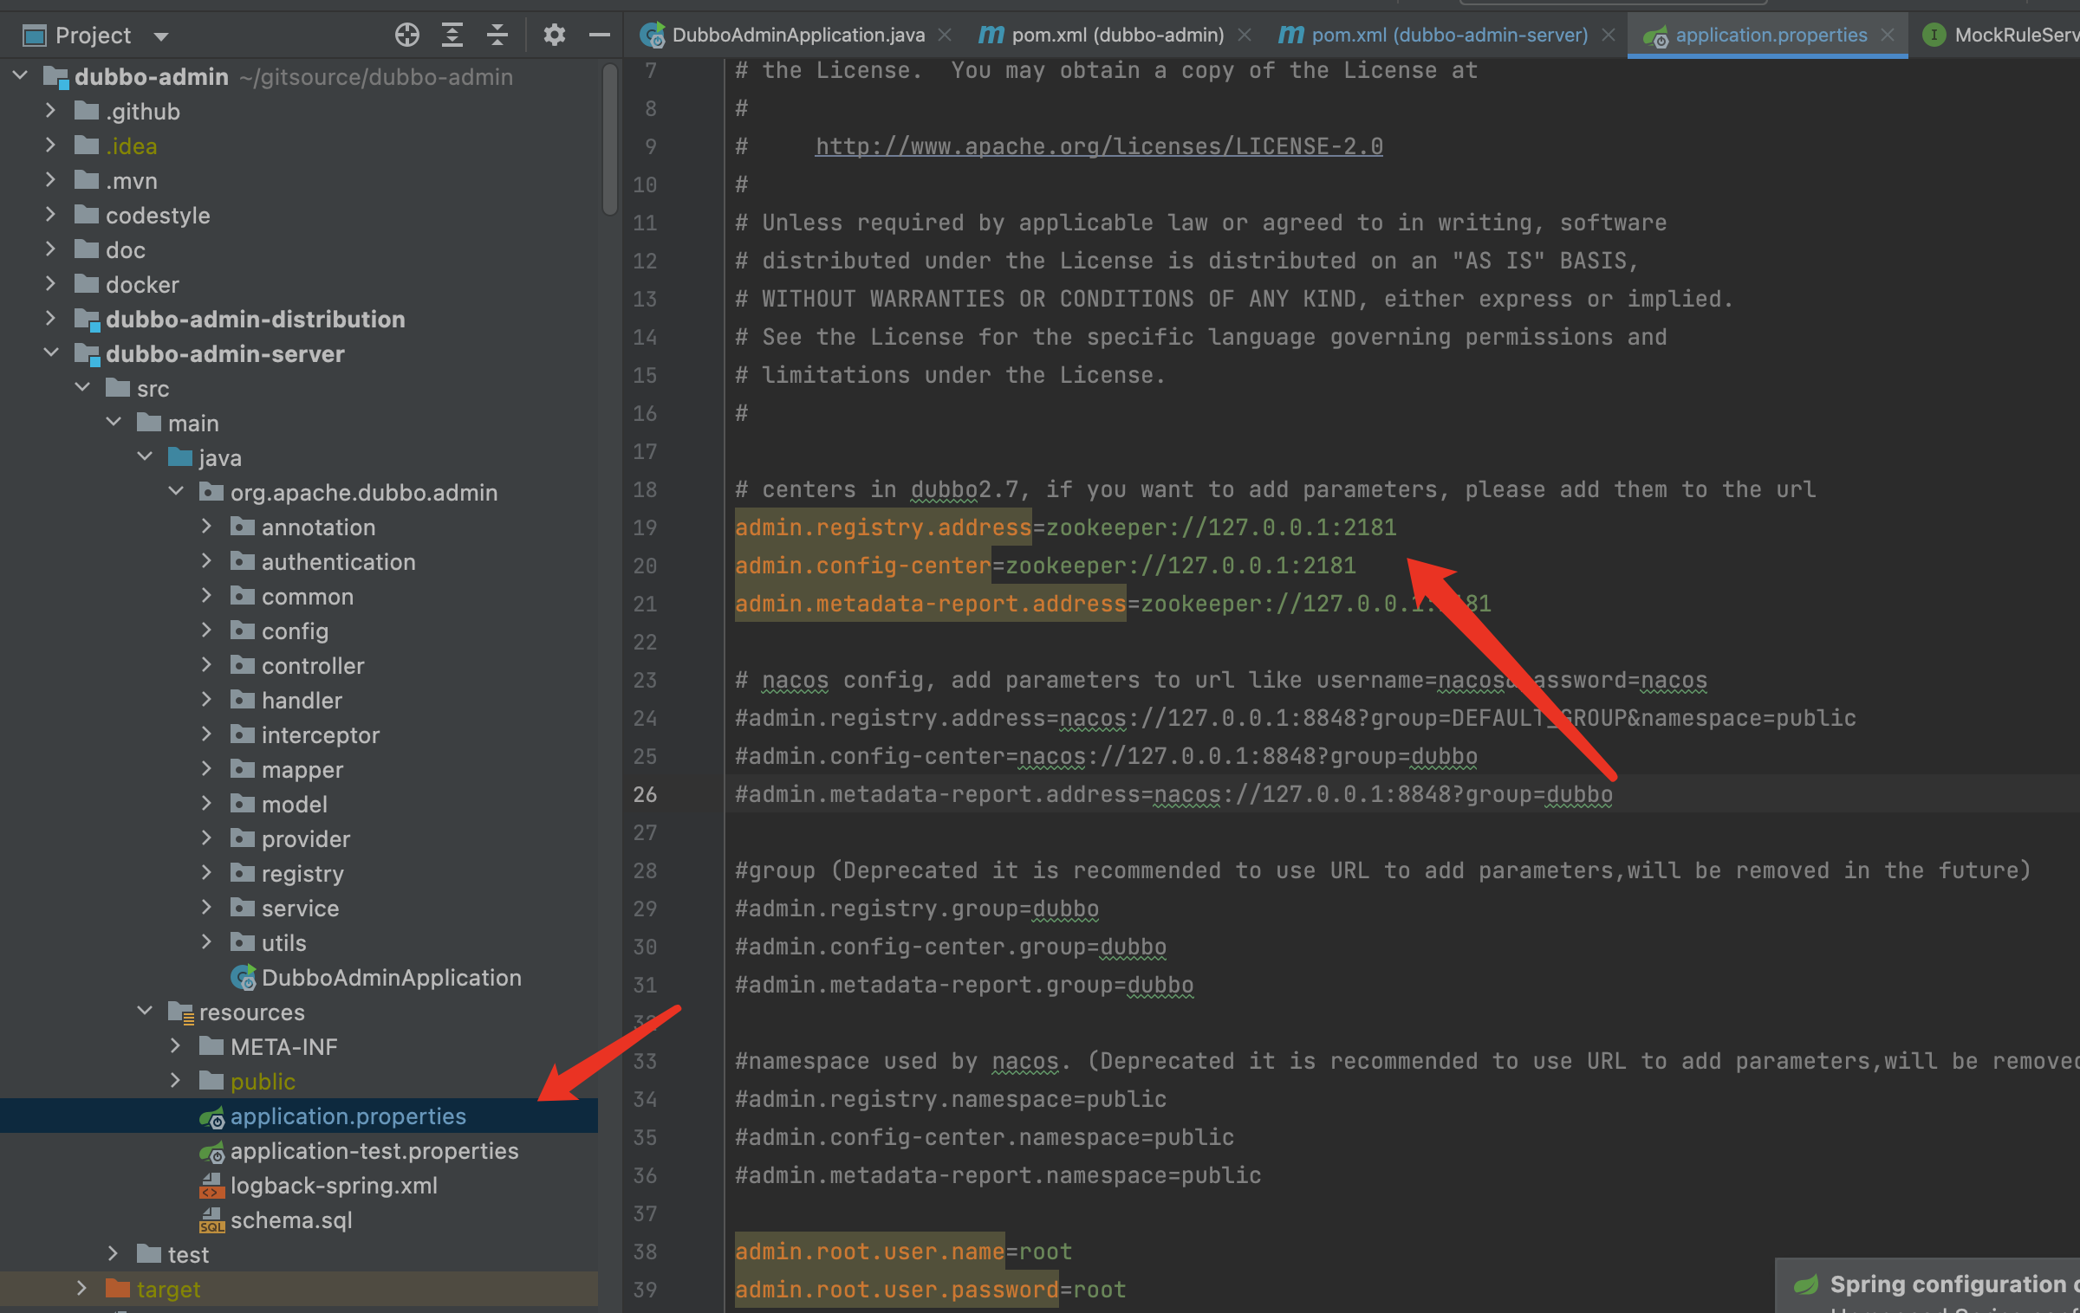The width and height of the screenshot is (2080, 1313).
Task: Open Project panel settings gear
Action: click(x=554, y=35)
